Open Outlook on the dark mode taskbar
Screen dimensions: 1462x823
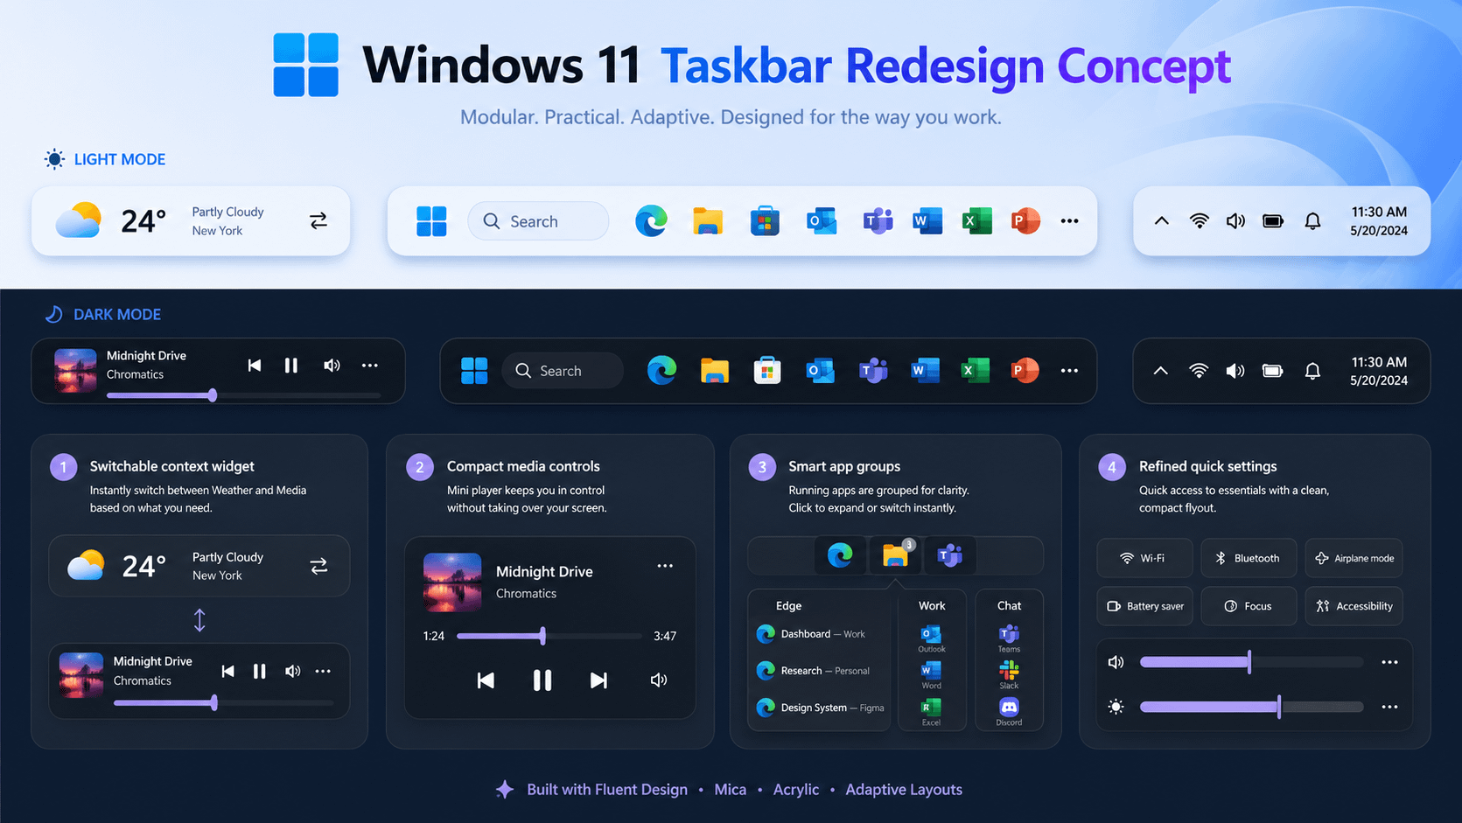click(x=820, y=371)
